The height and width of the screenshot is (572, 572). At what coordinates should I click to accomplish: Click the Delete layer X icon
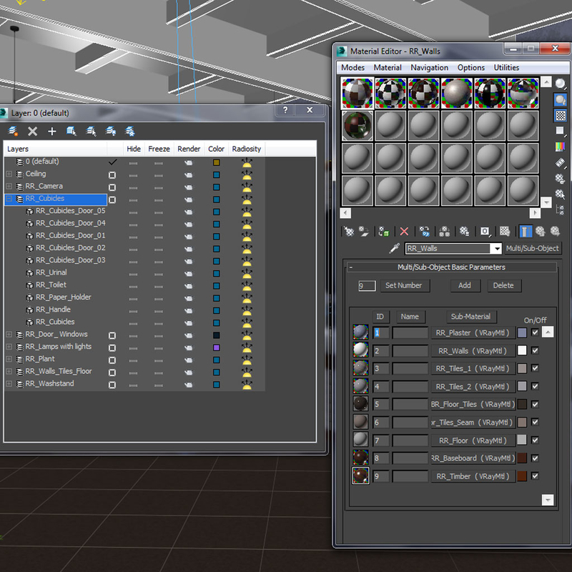32,132
